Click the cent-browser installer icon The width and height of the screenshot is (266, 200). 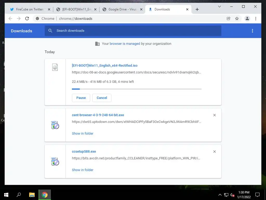tap(55, 125)
